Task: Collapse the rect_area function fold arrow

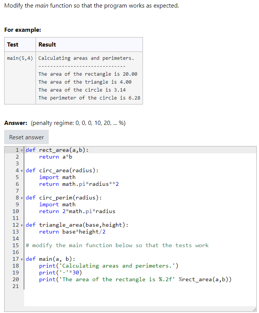Action: tap(21, 150)
